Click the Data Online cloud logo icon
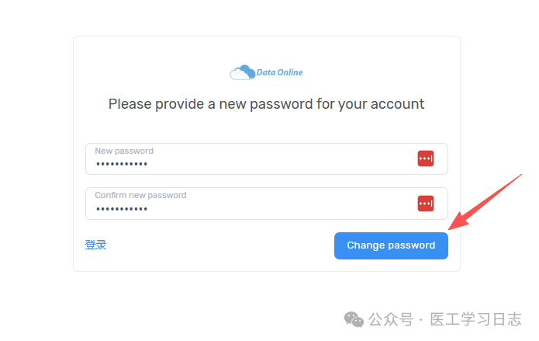The height and width of the screenshot is (341, 539). 242,73
